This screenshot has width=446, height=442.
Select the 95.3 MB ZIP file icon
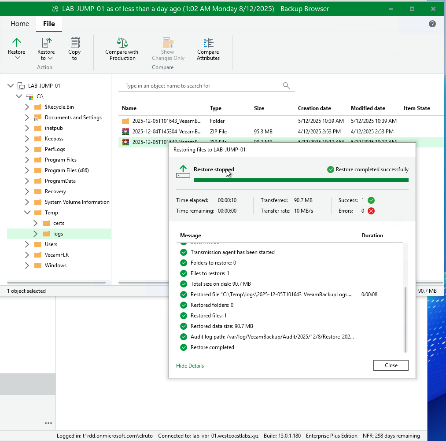(125, 131)
